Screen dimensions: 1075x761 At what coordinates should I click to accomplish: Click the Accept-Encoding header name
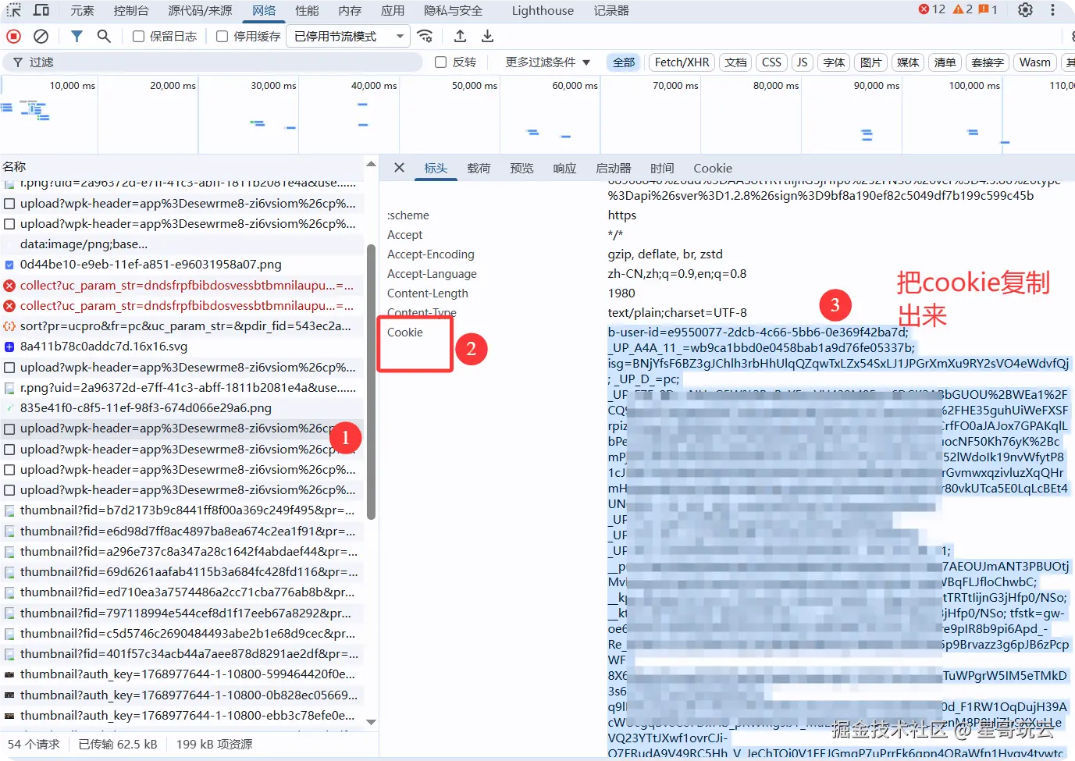(x=431, y=254)
